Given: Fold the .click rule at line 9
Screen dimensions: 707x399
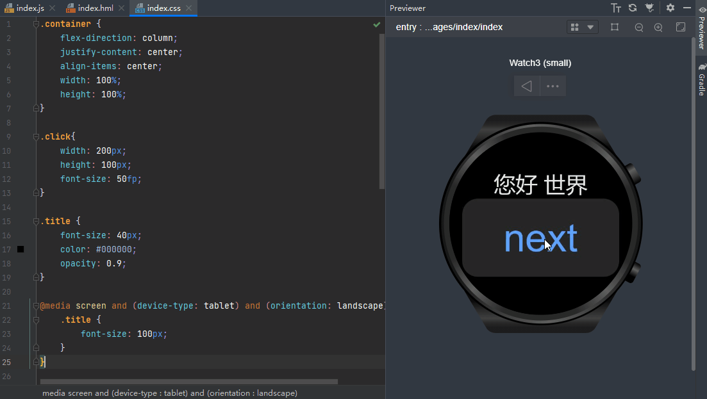Looking at the screenshot, I should [x=37, y=137].
